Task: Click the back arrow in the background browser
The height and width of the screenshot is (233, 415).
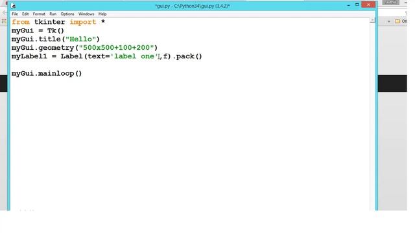Action: pos(5,12)
